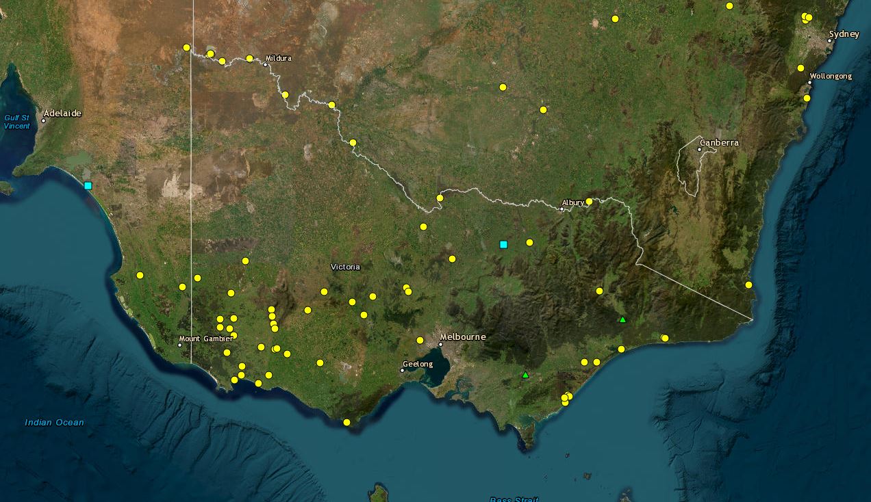Screen dimensions: 871x502
Task: Click the Mount Gambier town label
Action: click(x=205, y=339)
